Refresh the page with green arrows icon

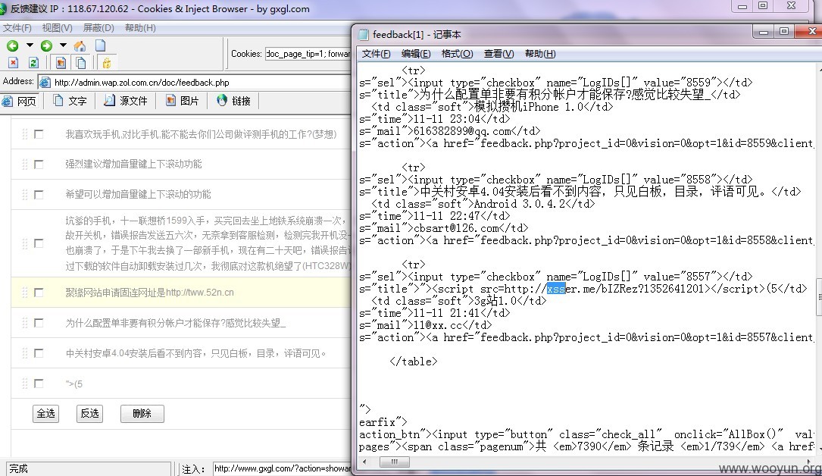click(33, 63)
